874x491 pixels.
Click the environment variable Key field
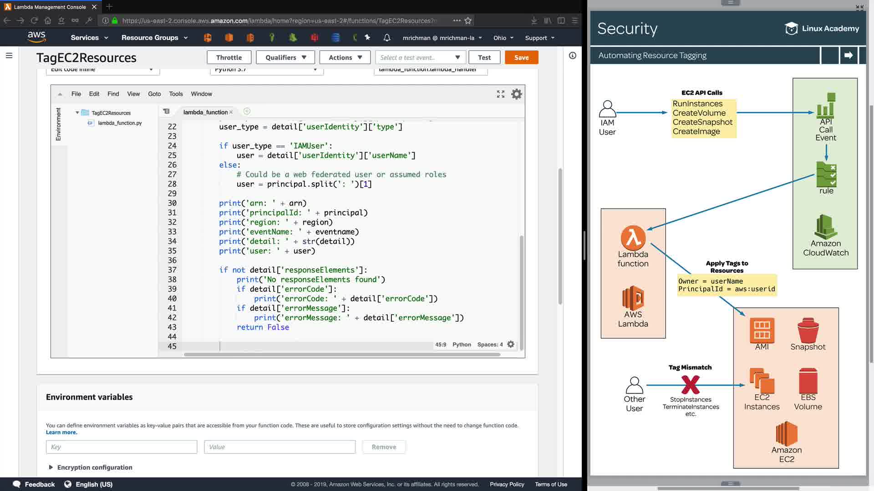click(x=121, y=447)
